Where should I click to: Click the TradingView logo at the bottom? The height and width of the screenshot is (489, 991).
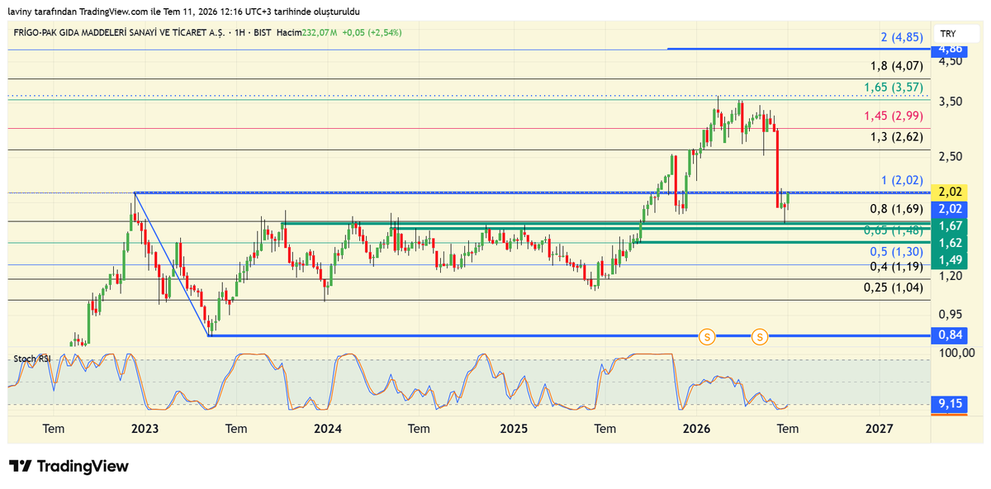(x=69, y=466)
